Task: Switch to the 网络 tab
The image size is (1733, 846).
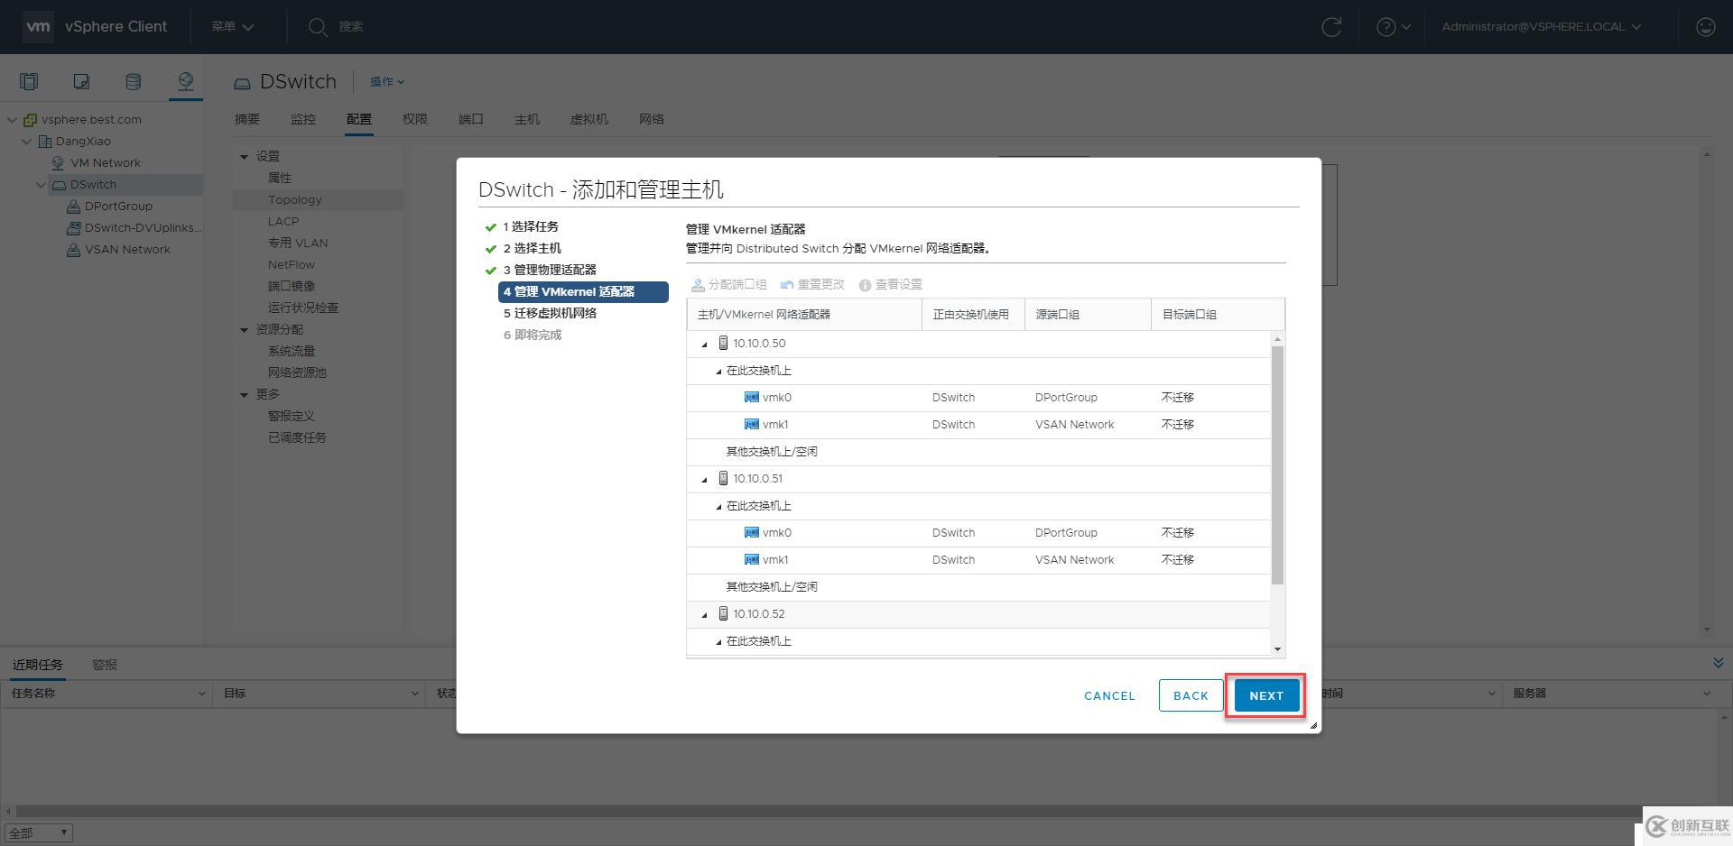Action: [651, 119]
